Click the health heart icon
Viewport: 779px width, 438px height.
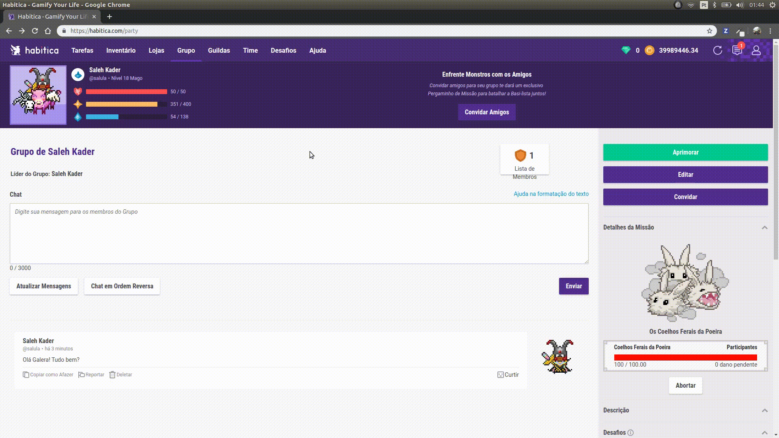[78, 92]
